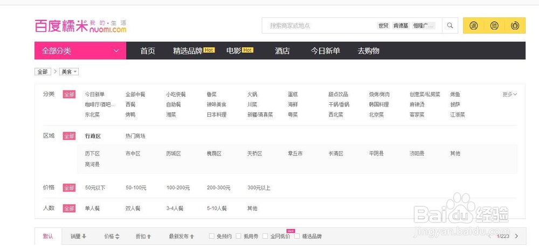Click the 赔 compensation guarantee icon

[494, 26]
